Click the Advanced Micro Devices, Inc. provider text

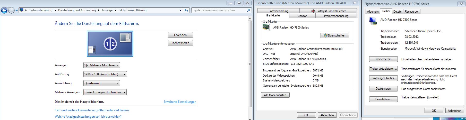click(423, 31)
